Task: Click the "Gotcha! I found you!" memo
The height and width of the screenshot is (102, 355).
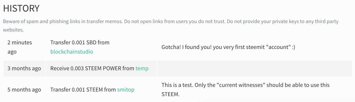Action: click(228, 47)
